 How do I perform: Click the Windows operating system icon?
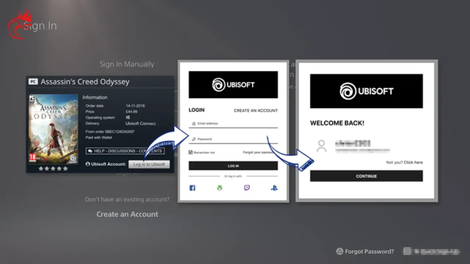coord(128,118)
